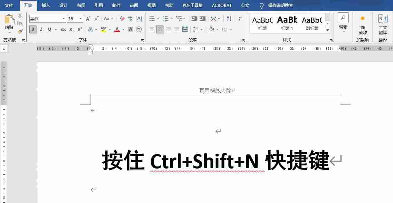Apply the 标题 1 style

point(287,23)
